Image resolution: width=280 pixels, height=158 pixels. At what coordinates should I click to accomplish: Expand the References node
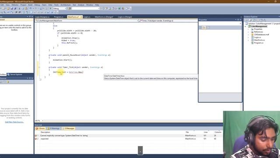[x=248, y=32]
